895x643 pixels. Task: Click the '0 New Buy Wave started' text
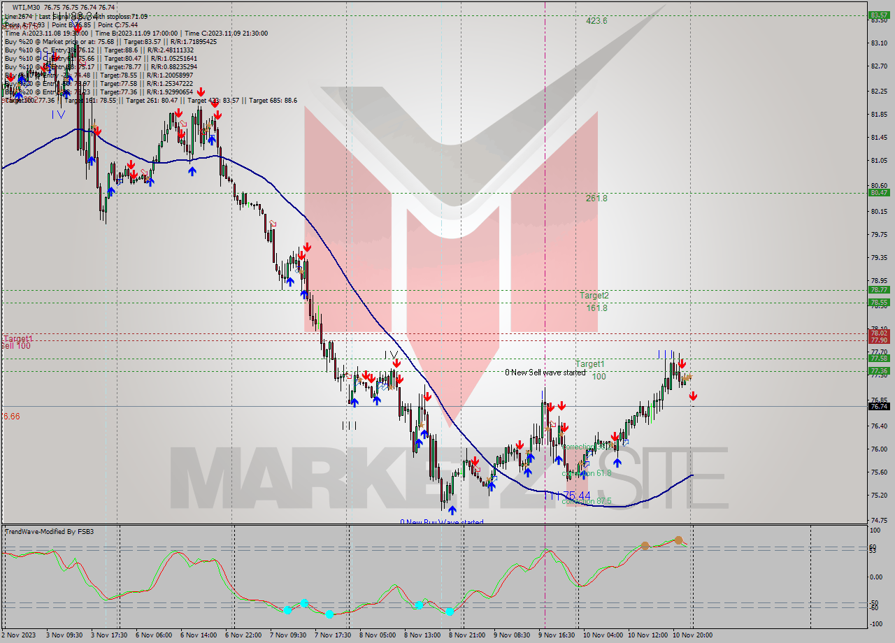click(442, 522)
